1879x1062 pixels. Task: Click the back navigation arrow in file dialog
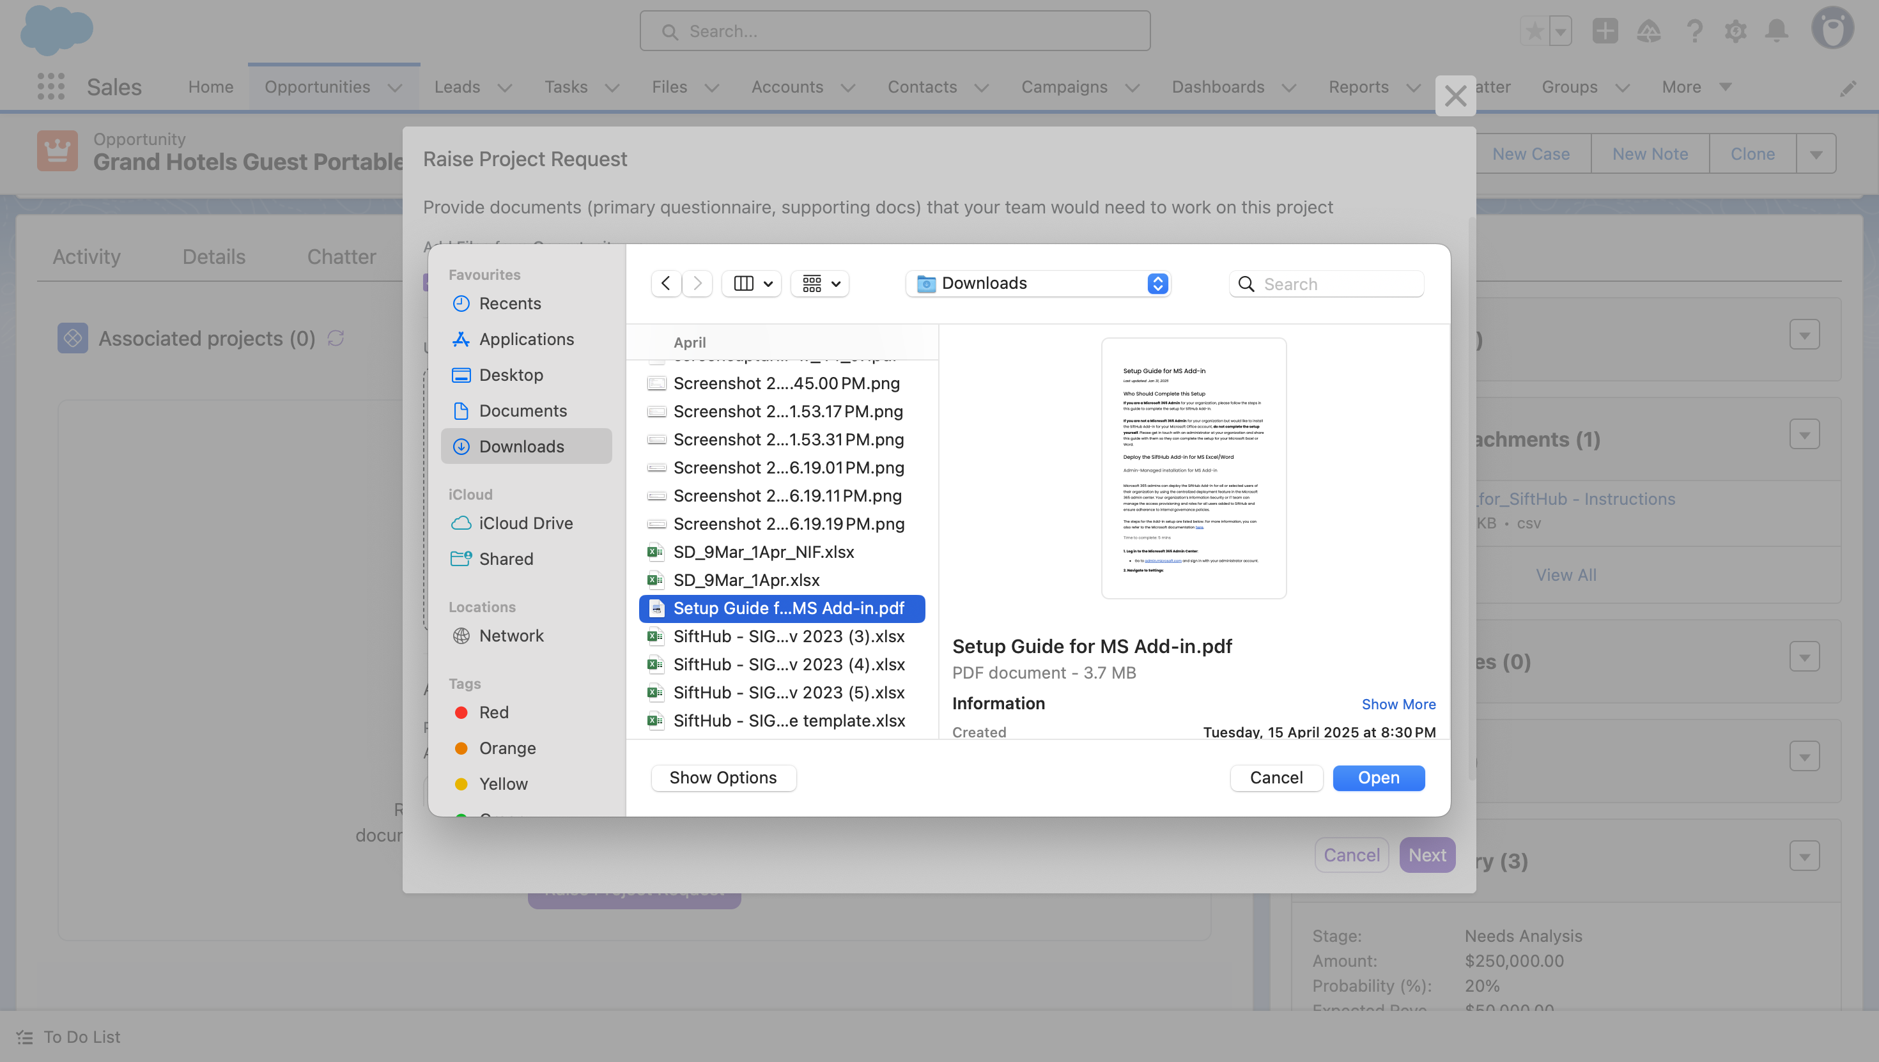[665, 283]
